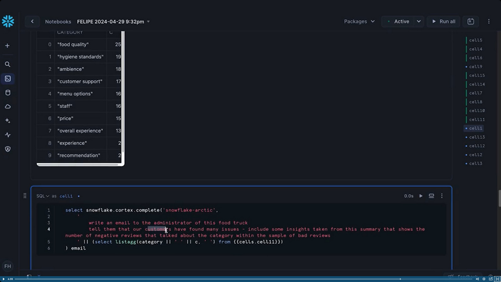Run cell1 with its play icon
The width and height of the screenshot is (501, 282).
421,196
